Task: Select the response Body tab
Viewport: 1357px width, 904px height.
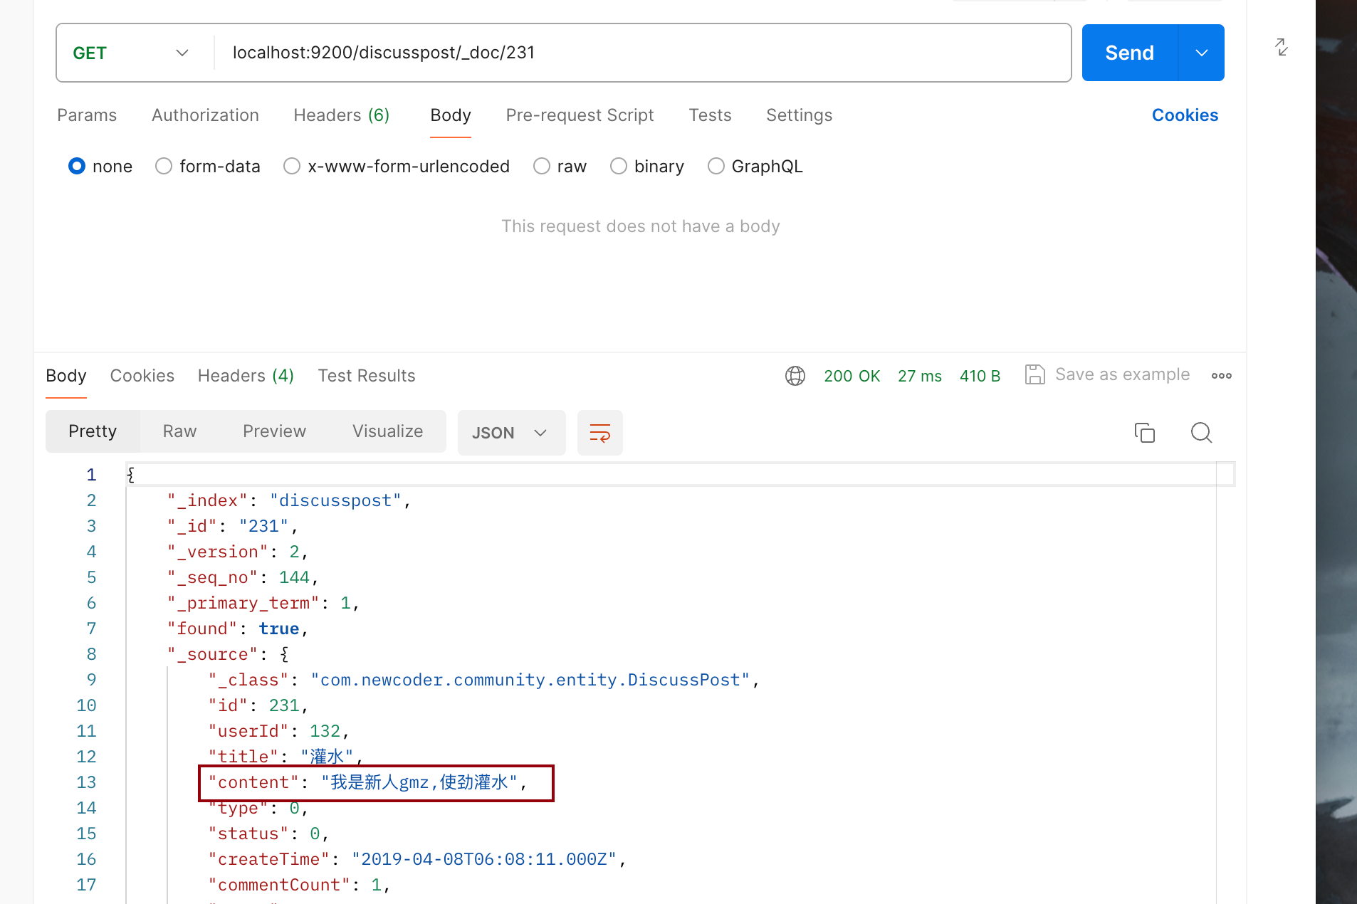Action: [x=66, y=376]
